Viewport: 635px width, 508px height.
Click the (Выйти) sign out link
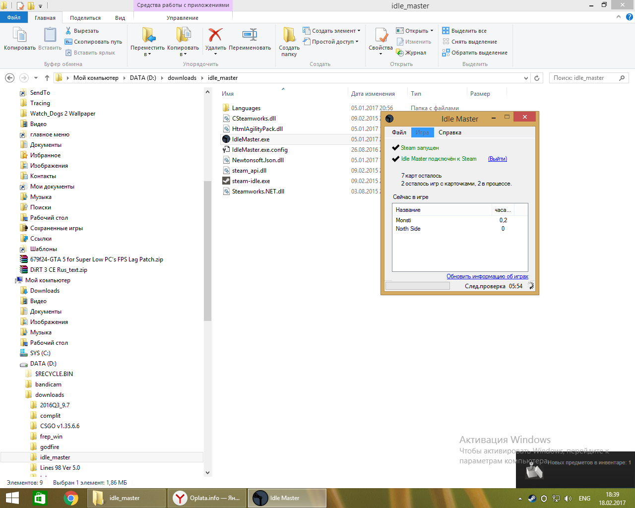[498, 159]
